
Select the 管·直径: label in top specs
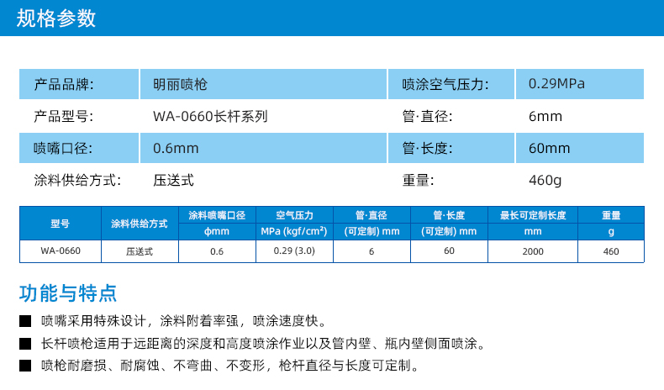(427, 116)
